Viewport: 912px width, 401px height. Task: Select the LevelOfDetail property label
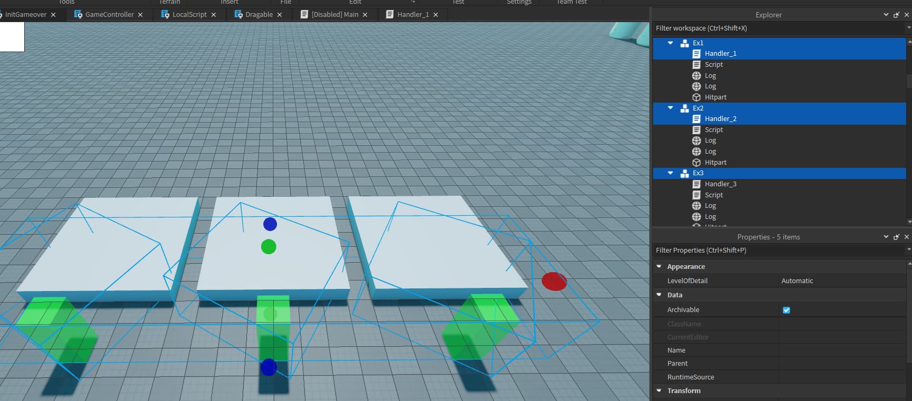687,281
